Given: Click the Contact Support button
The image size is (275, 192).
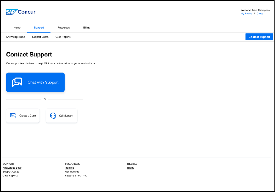Looking at the screenshot, I should click(259, 37).
